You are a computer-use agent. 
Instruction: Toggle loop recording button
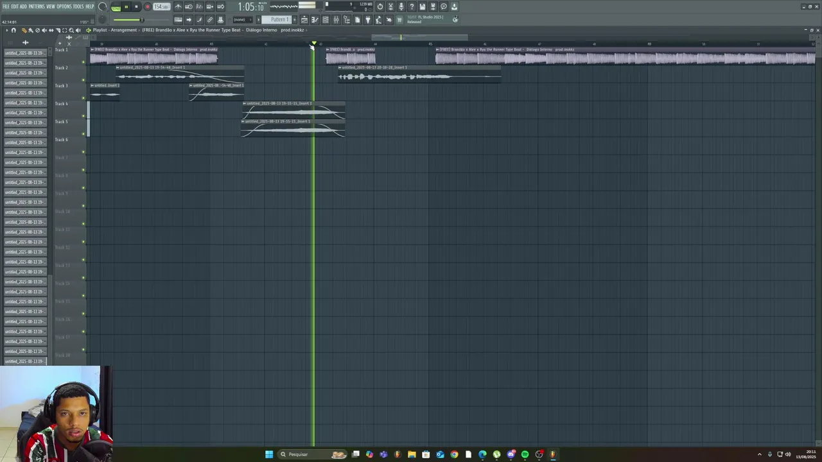click(220, 6)
